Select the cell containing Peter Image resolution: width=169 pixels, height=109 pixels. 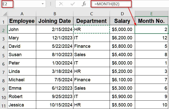pos(22,63)
